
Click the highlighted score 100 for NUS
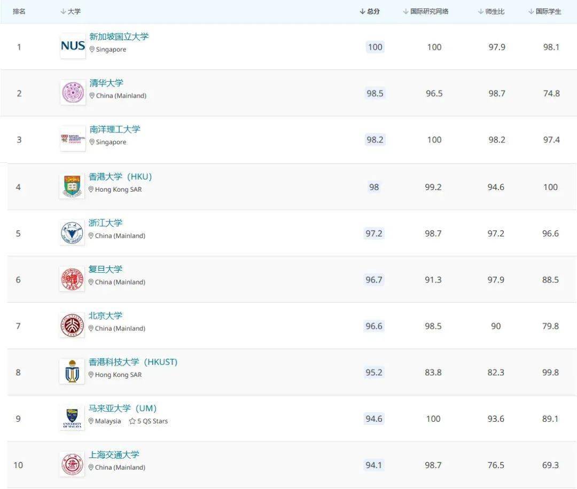[x=375, y=47]
